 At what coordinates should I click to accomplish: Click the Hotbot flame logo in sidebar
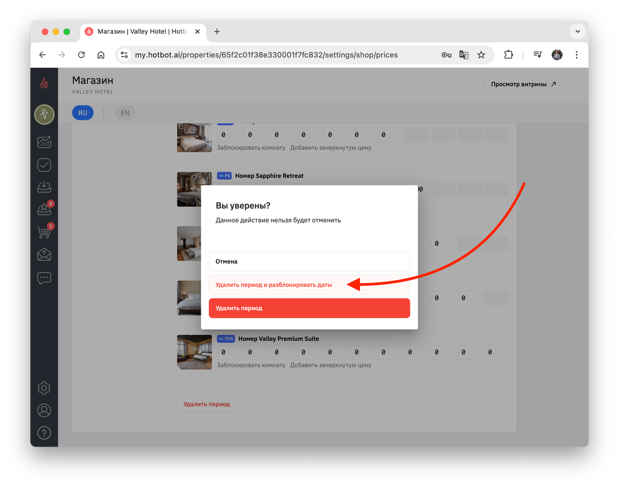pyautogui.click(x=44, y=83)
